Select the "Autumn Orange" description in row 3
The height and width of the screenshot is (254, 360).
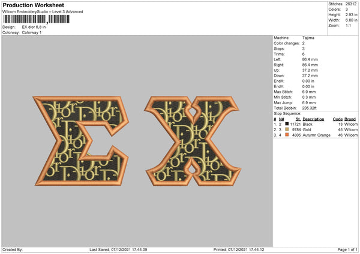click(x=316, y=135)
